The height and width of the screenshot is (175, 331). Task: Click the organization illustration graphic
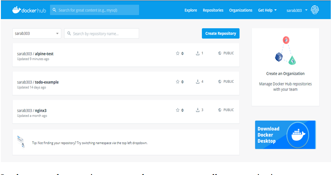pos(285,51)
